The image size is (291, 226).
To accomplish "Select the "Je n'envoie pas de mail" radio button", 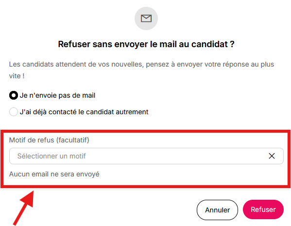I will click(14, 95).
